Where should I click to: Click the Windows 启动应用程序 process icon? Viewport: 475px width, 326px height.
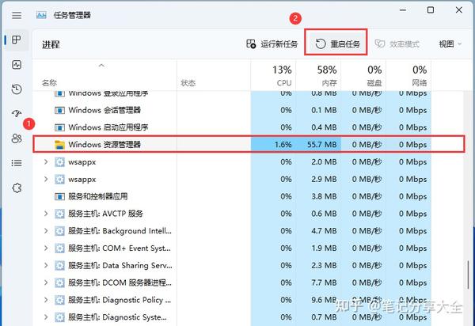[59, 127]
